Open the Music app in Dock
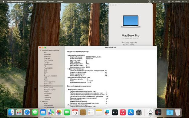 pyautogui.click(x=123, y=113)
